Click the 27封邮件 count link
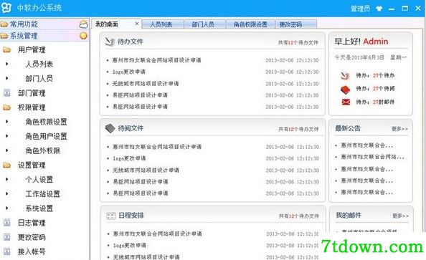This screenshot has width=426, height=260. tap(384, 102)
